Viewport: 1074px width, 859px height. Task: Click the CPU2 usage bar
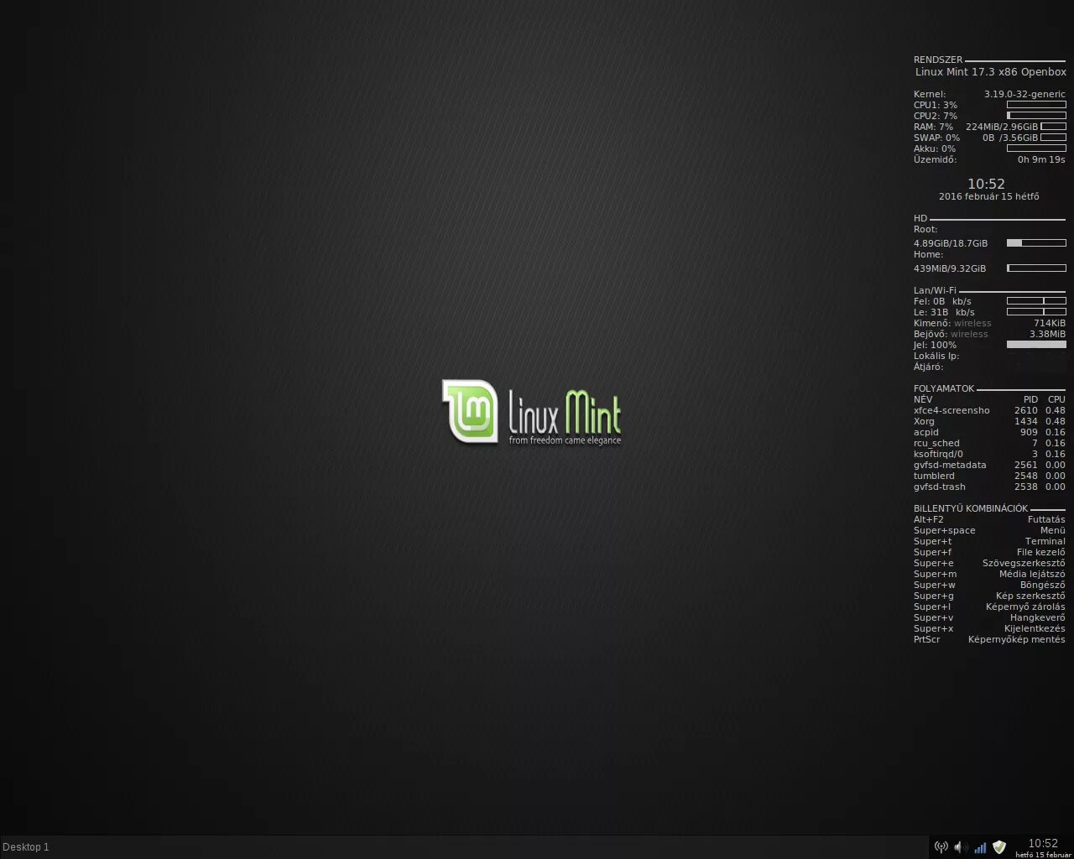(x=1036, y=116)
